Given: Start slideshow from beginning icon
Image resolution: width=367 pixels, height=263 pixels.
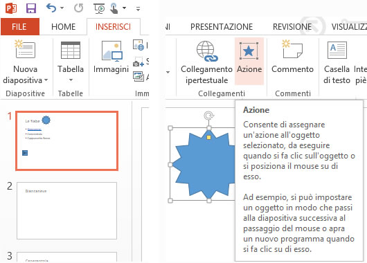Looking at the screenshot, I should pos(99,8).
